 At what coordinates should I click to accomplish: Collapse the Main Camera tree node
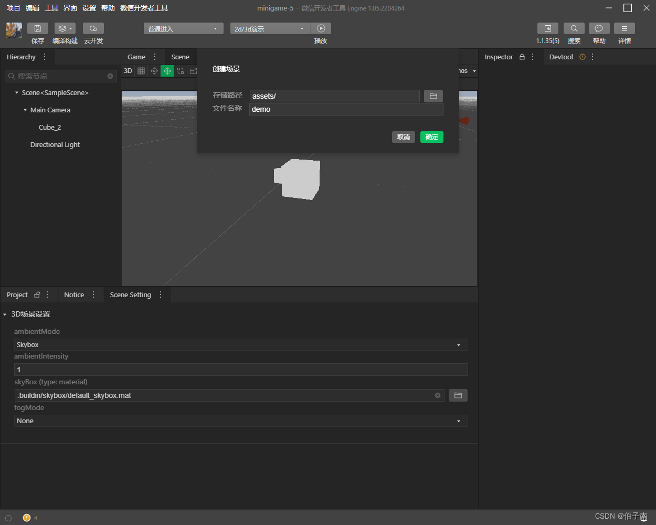click(25, 110)
